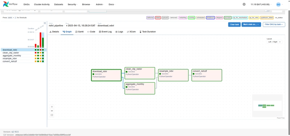
Task: Open the settings gear icon
Action: coord(244,4)
